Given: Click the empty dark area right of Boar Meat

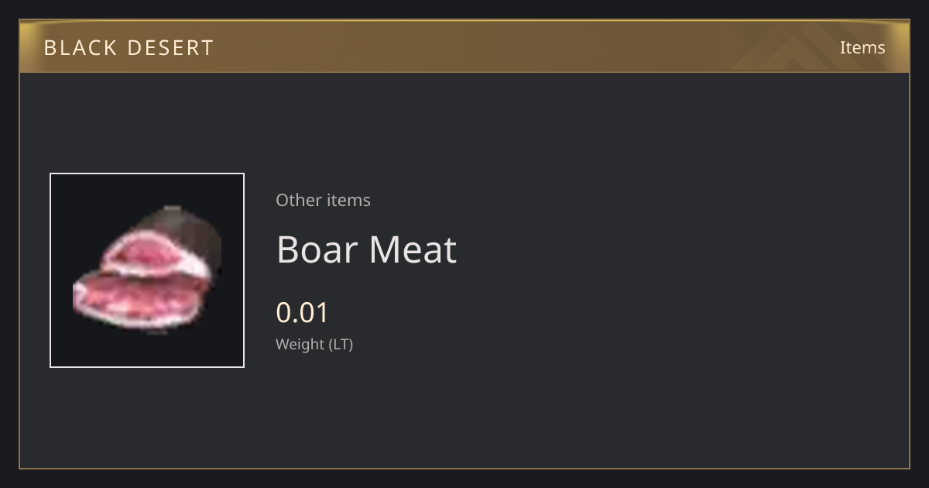Looking at the screenshot, I should coord(681,249).
